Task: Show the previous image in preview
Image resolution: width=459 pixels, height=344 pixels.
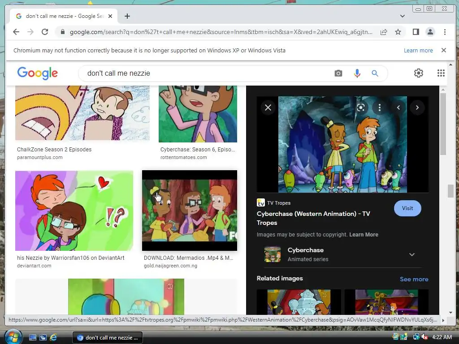Action: 398,107
